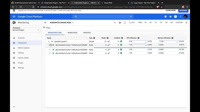Open Uptime checks page
Image resolution: width=200 pixels, height=112 pixels.
pos(26,58)
